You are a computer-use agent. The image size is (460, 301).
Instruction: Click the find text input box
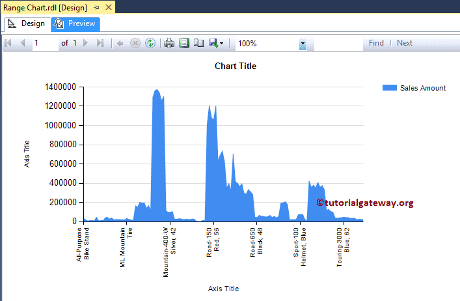coord(338,44)
